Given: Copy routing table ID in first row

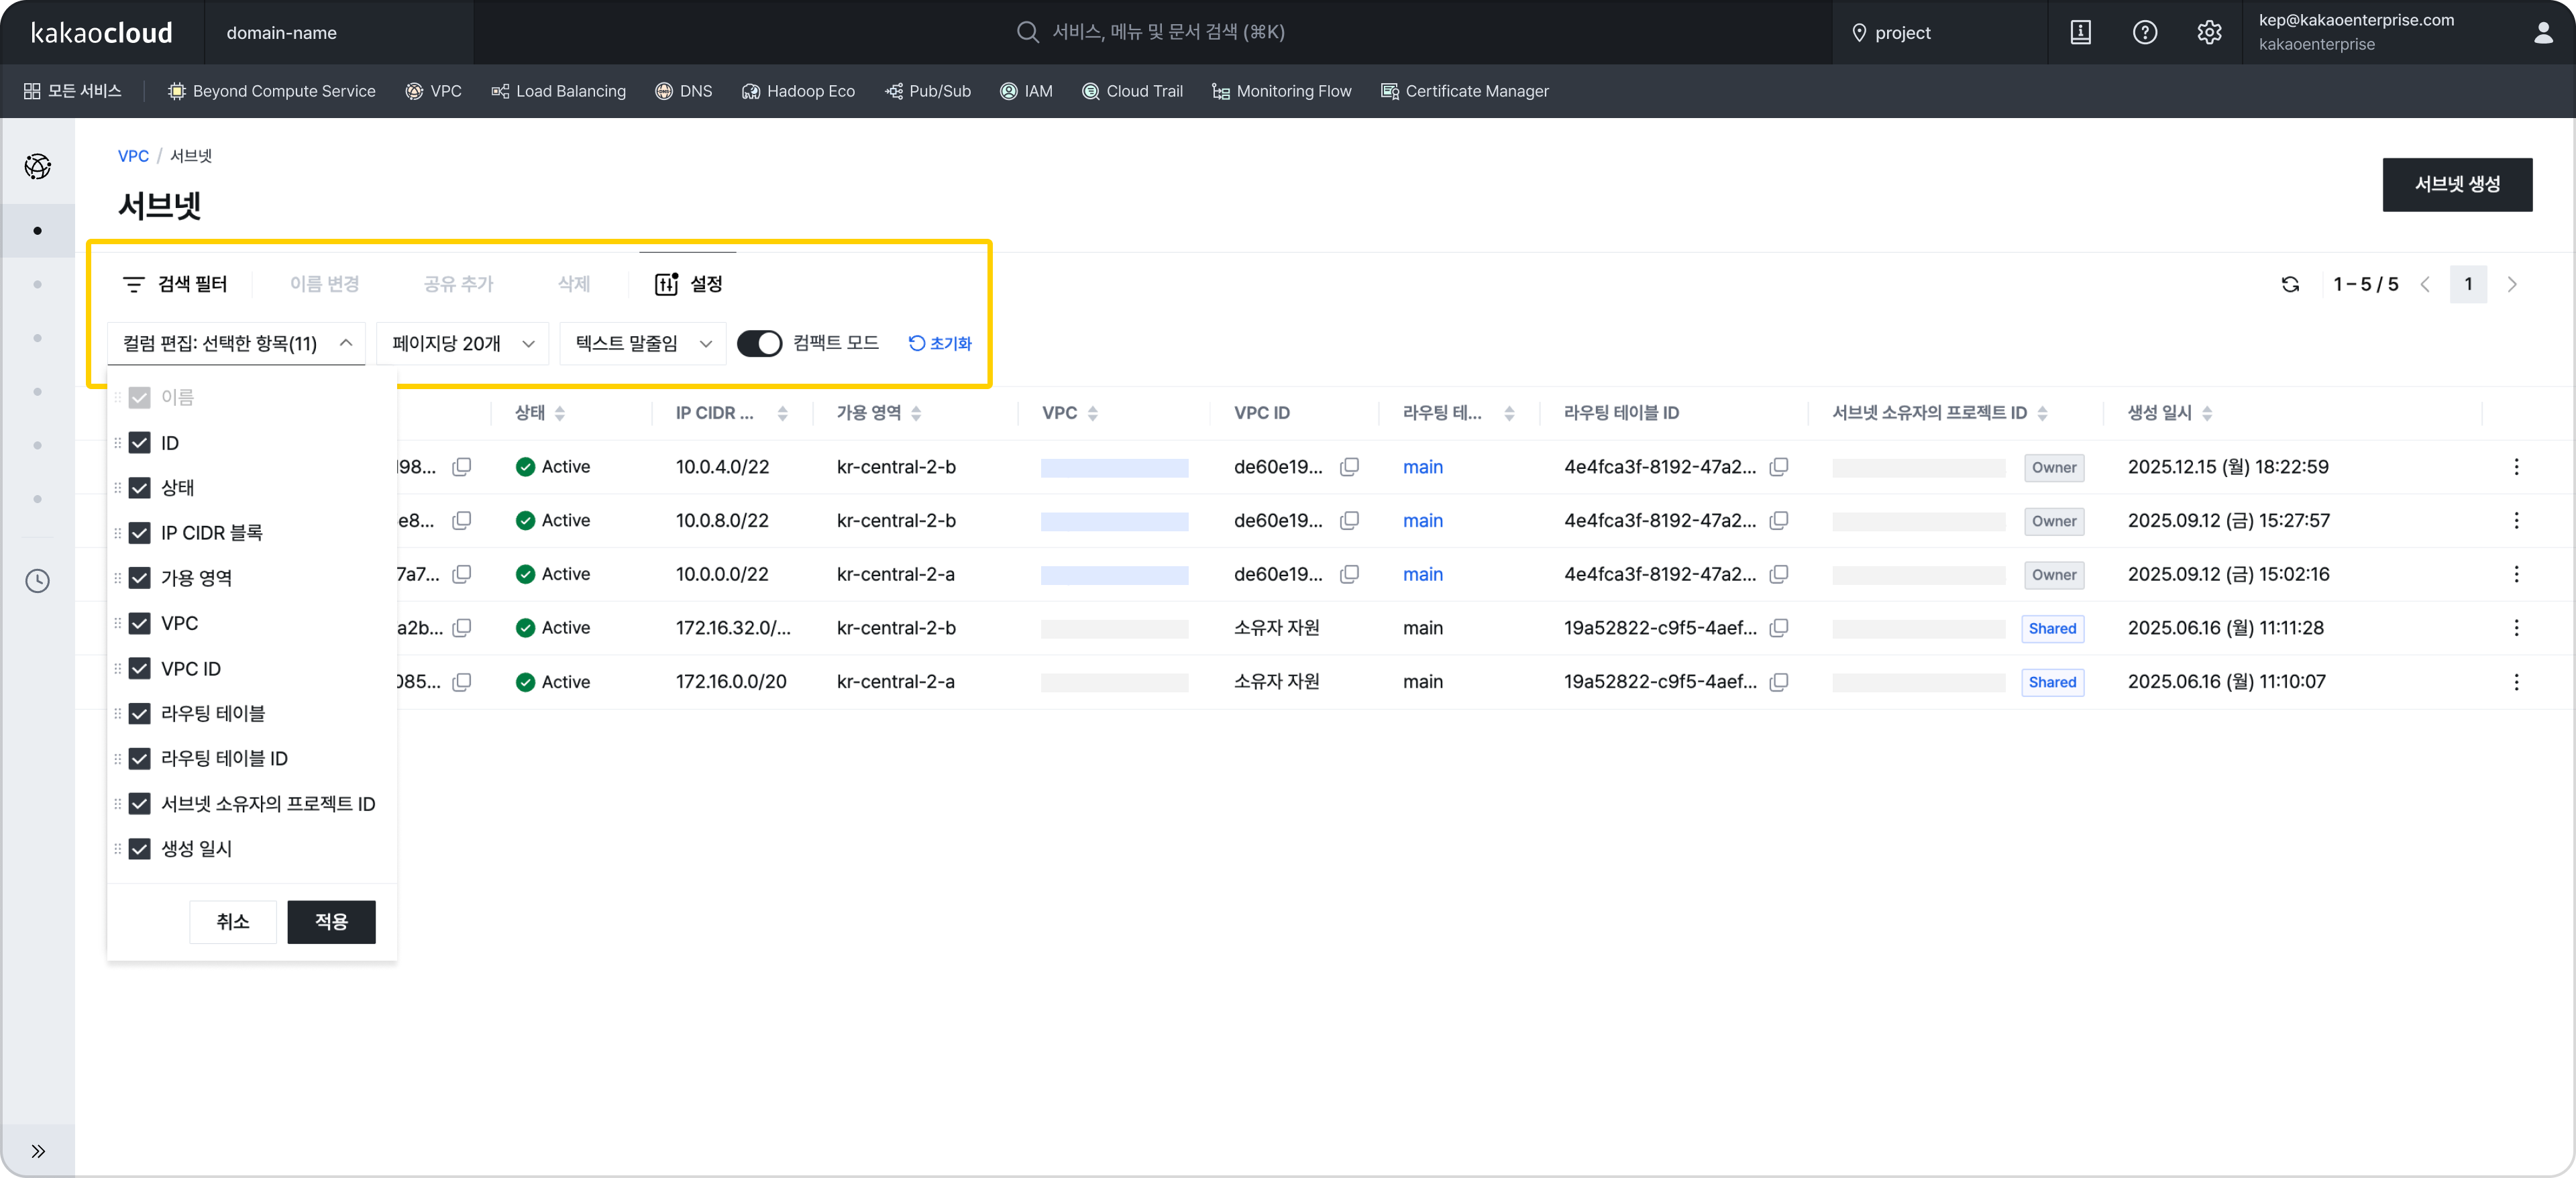Looking at the screenshot, I should (x=1779, y=467).
